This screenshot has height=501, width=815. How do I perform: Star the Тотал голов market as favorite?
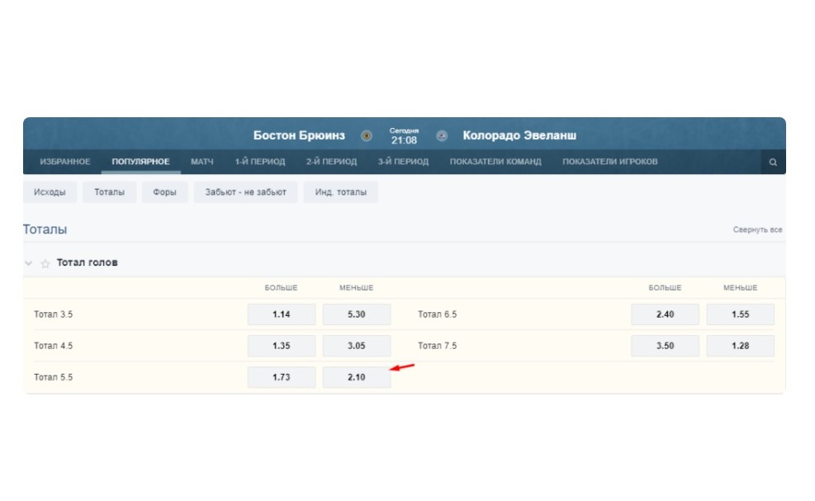click(45, 263)
